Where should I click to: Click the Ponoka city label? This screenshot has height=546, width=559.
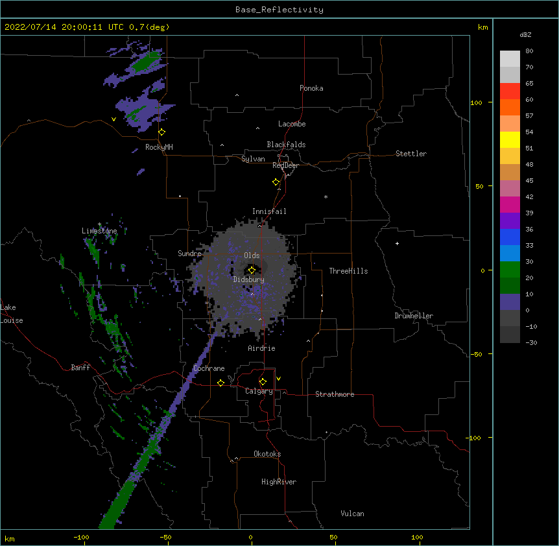pyautogui.click(x=311, y=88)
